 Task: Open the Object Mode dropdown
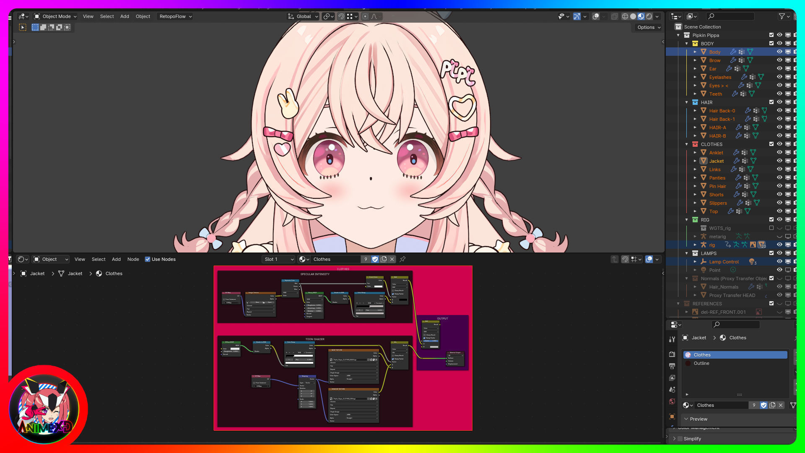click(x=55, y=16)
